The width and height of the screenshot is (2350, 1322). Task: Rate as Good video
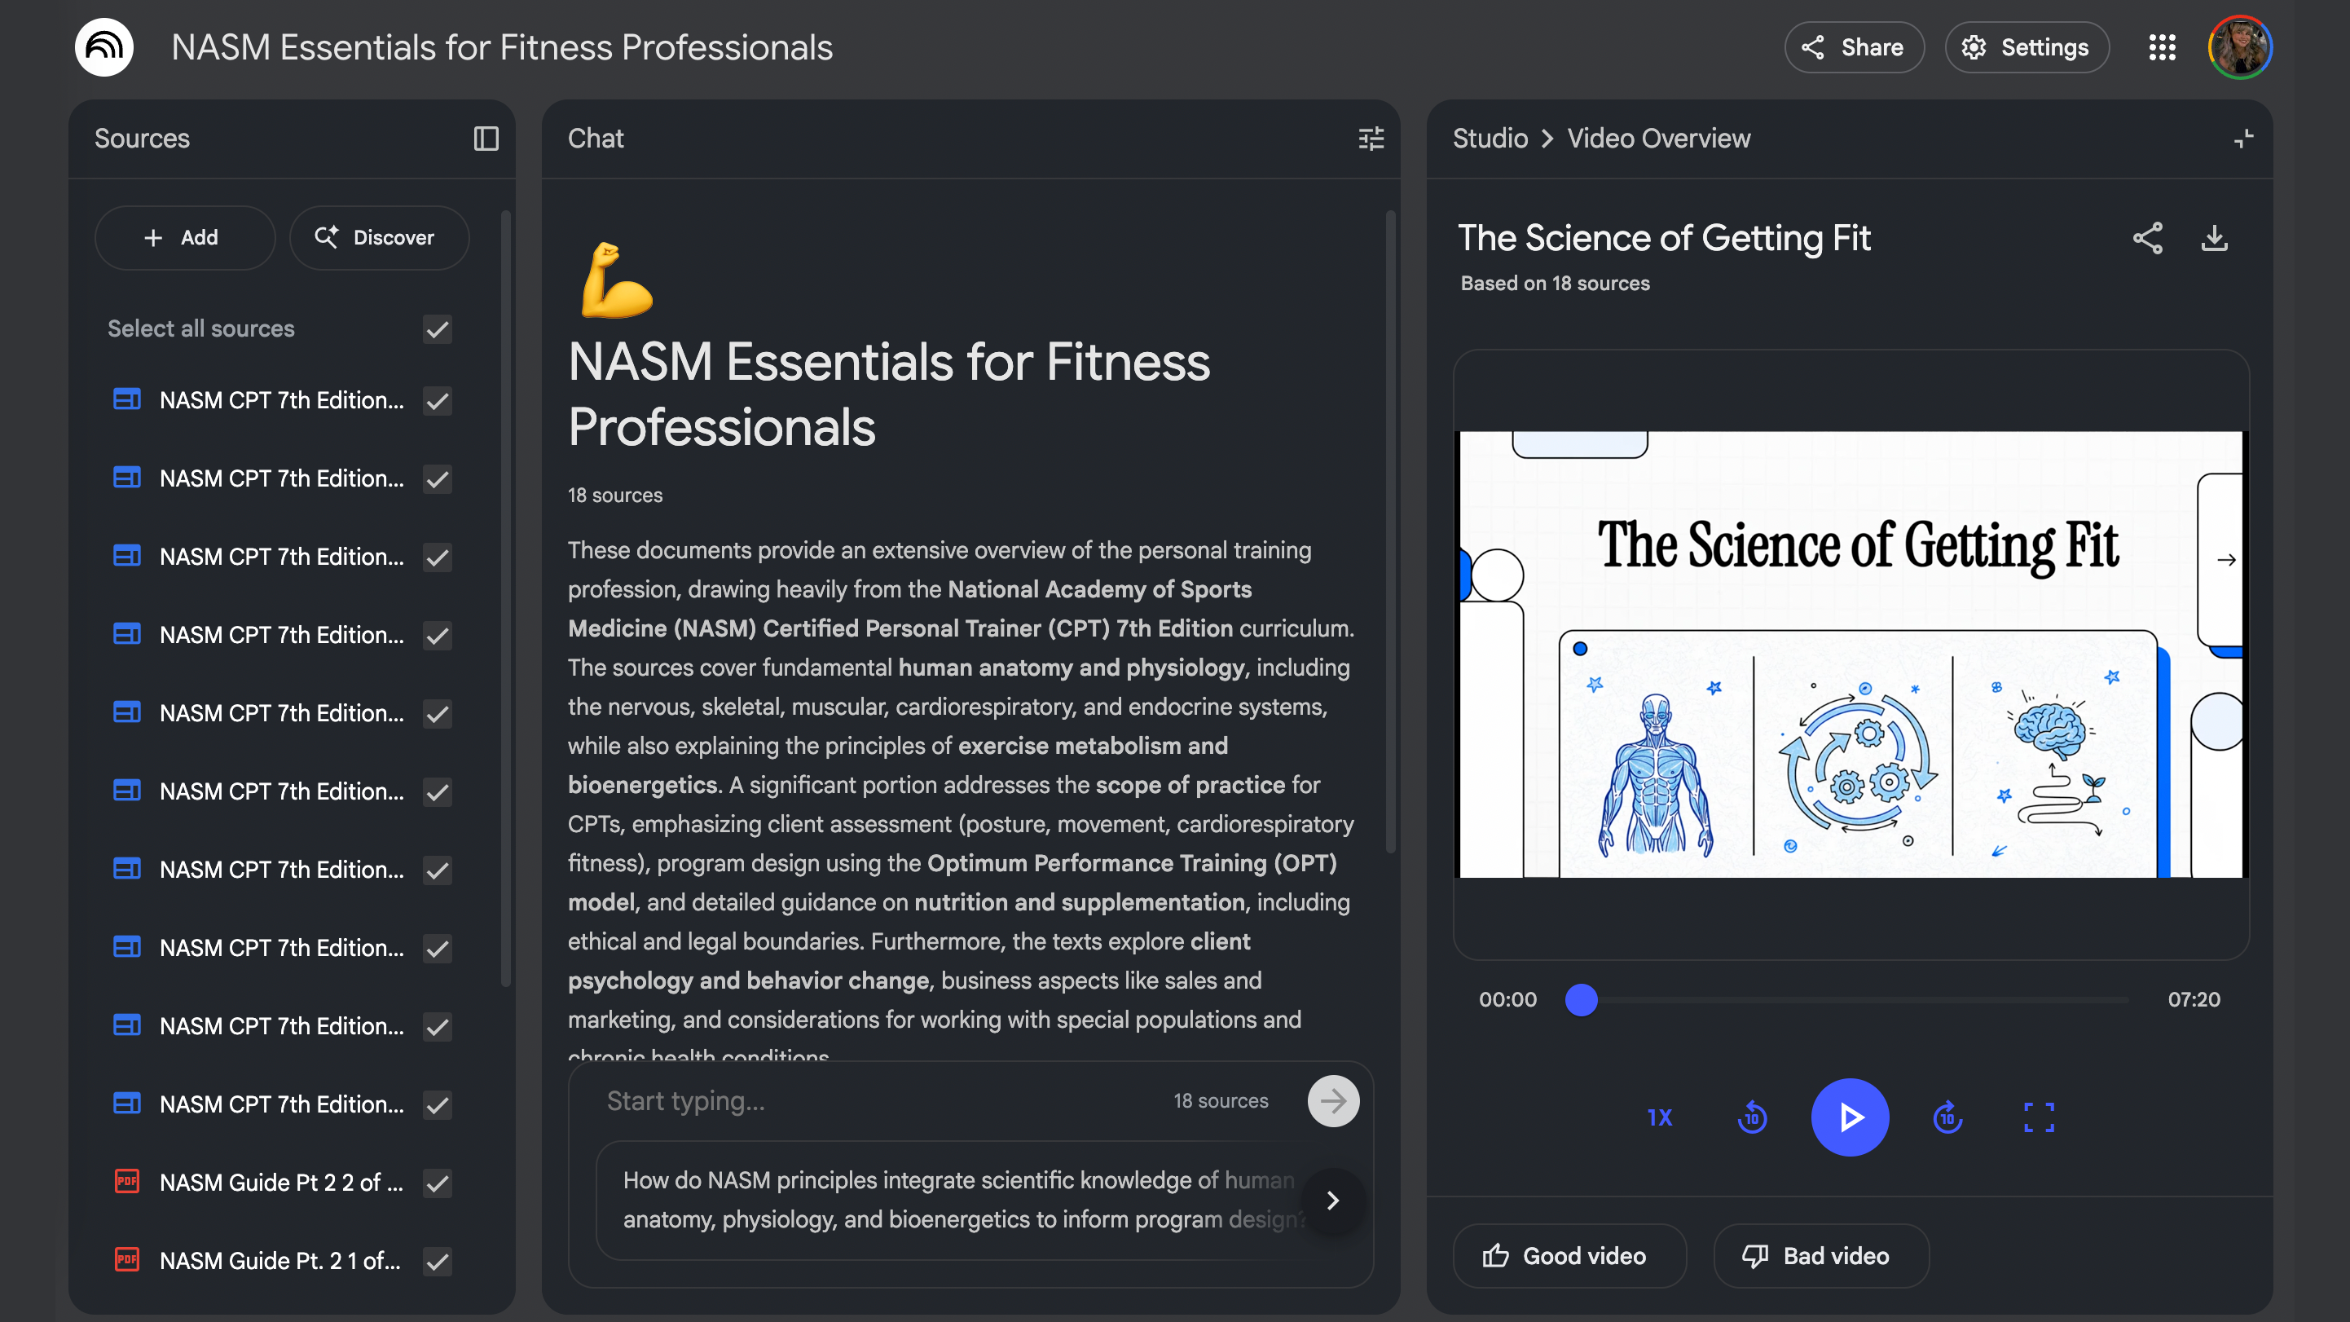[1569, 1256]
